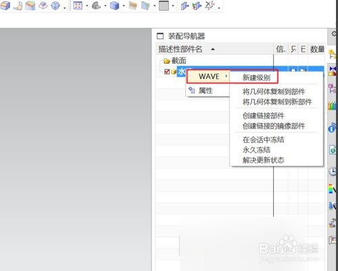Screen dimensions: 338x271
Task: Expand the view orientation dropdown arrow
Action: coord(105,5)
